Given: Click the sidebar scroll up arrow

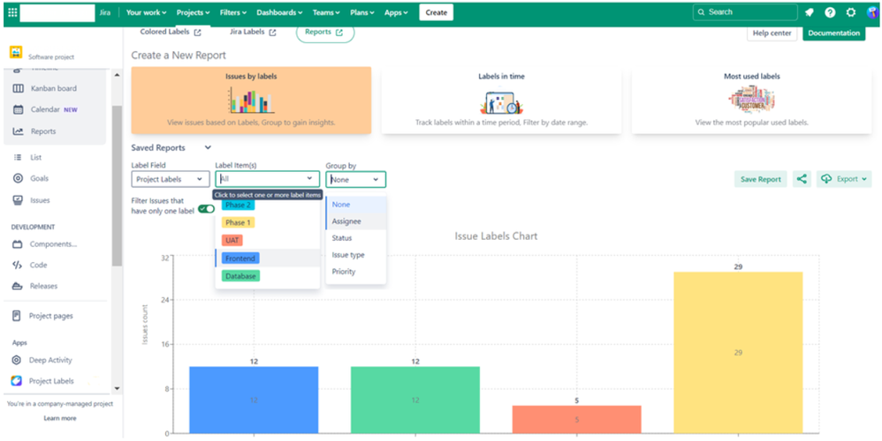Looking at the screenshot, I should coord(117,75).
